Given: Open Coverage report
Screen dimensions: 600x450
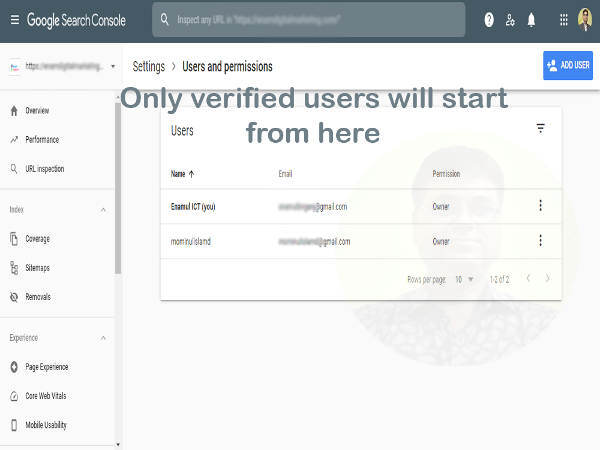Looking at the screenshot, I should click(37, 239).
